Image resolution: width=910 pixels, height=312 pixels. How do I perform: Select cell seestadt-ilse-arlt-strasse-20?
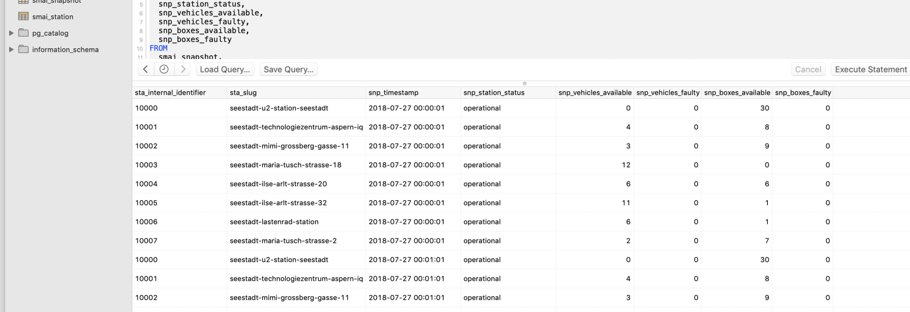tap(278, 184)
